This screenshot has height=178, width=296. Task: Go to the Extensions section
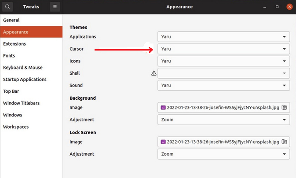31,44
